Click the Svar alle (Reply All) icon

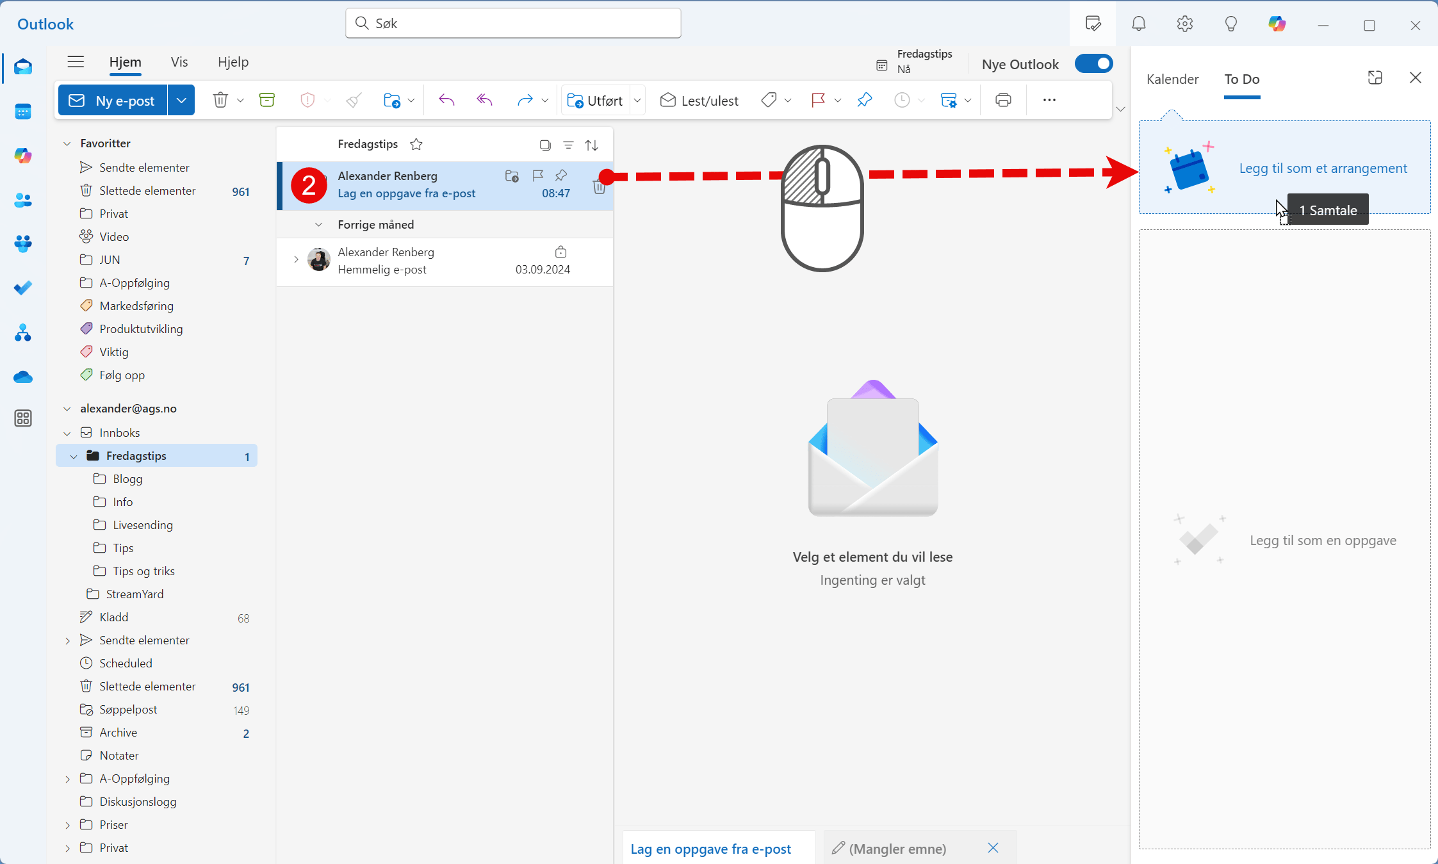484,100
